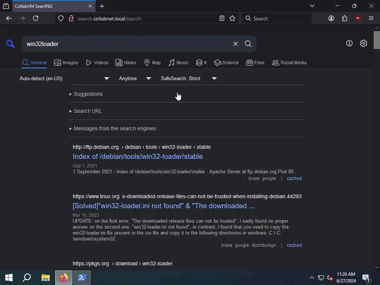Clear the search query with the X

click(235, 44)
